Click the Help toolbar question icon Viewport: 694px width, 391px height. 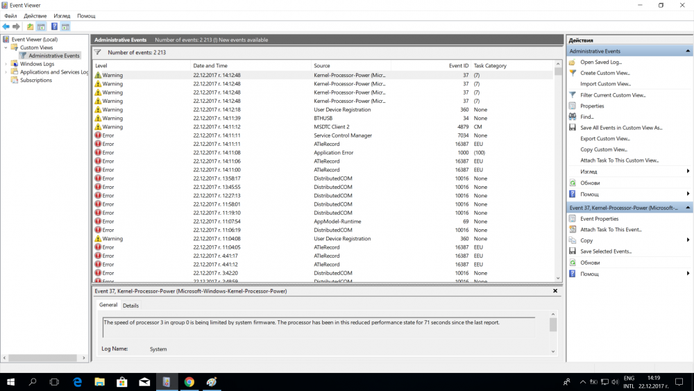click(54, 27)
